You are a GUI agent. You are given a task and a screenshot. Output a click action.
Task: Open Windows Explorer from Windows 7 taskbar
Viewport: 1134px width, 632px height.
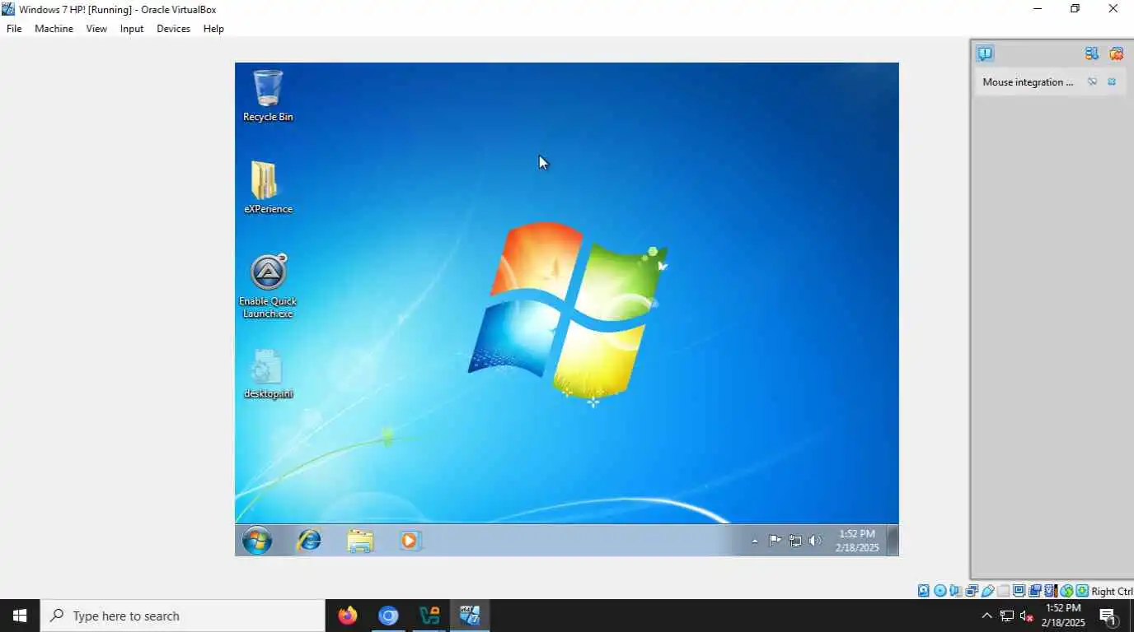click(360, 541)
